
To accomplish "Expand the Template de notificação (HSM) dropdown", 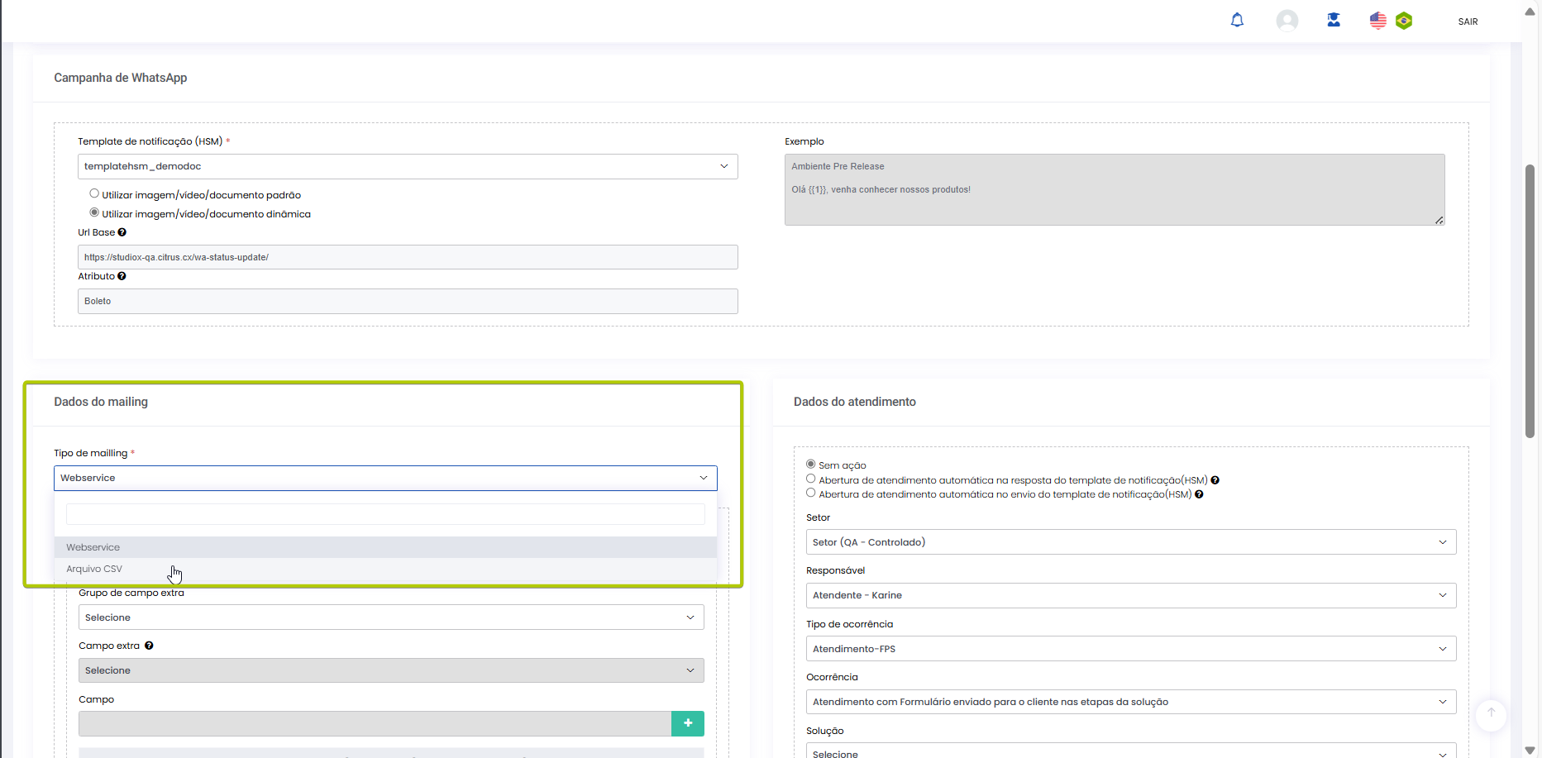I will tap(408, 167).
